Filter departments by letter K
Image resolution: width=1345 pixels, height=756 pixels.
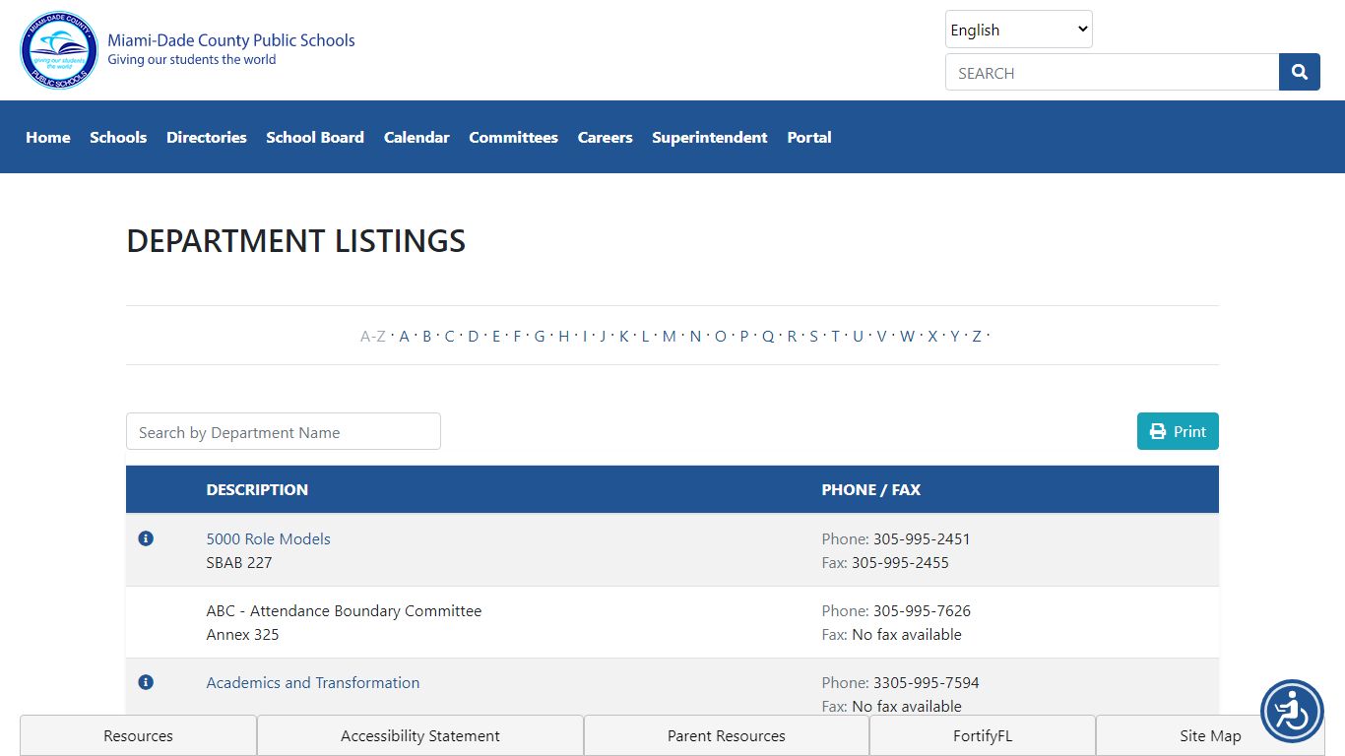pos(623,336)
